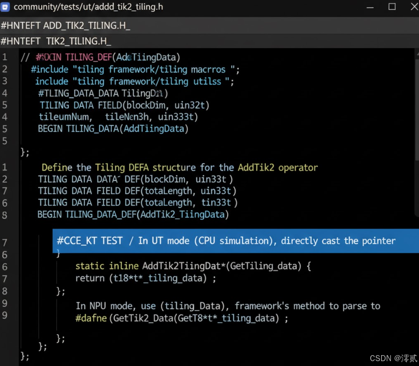Screen dimensions: 419x366
Task: Click 'TILING DATA FIELD(blockDim, uin32t)' line
Action: click(124, 105)
